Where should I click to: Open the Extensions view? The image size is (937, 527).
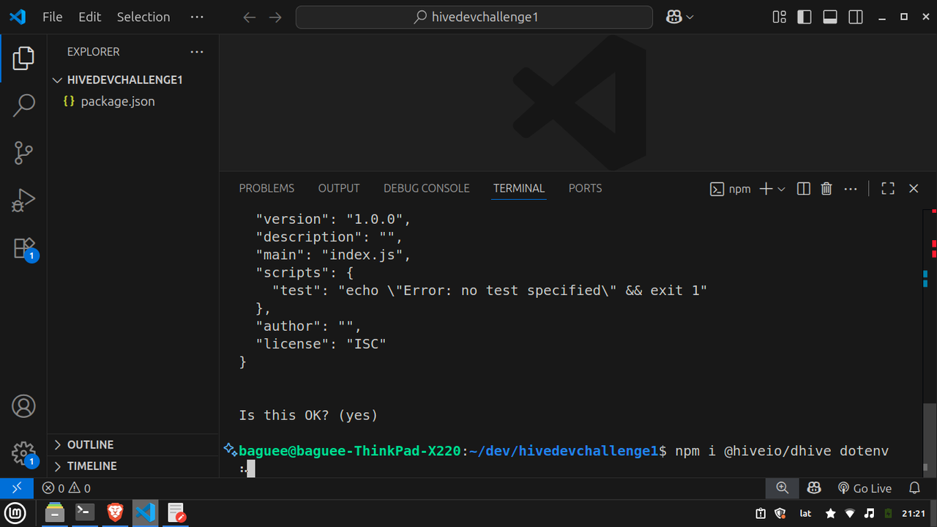point(23,248)
